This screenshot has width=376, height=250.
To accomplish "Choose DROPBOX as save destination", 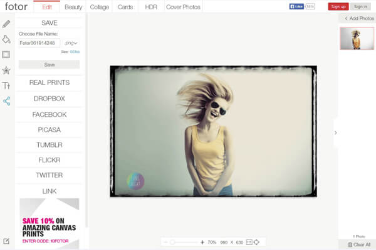I will pyautogui.click(x=50, y=99).
